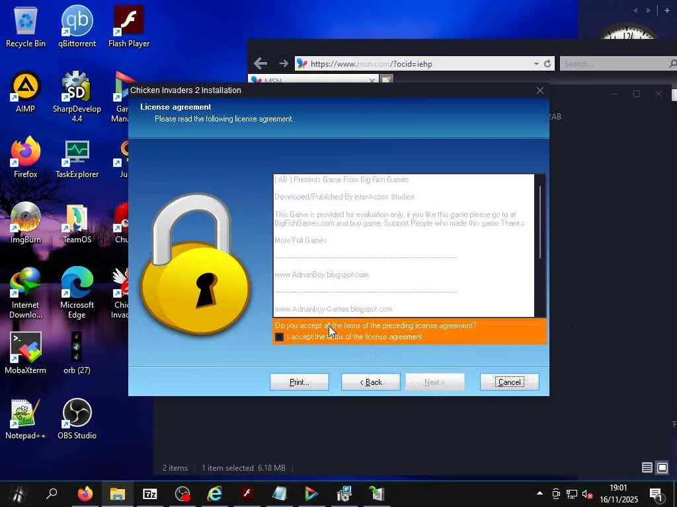Click the muted volume tray icon
Screen dimensions: 677x507
click(587, 494)
